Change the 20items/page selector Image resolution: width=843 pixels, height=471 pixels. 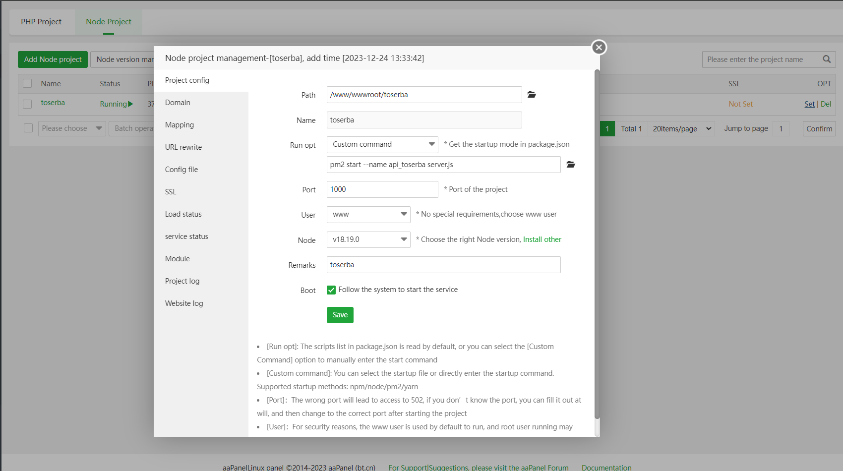pos(681,129)
